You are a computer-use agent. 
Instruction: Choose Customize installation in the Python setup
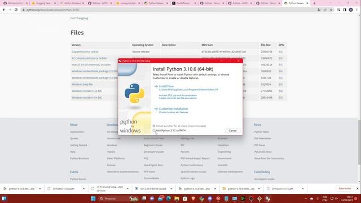coord(173,109)
